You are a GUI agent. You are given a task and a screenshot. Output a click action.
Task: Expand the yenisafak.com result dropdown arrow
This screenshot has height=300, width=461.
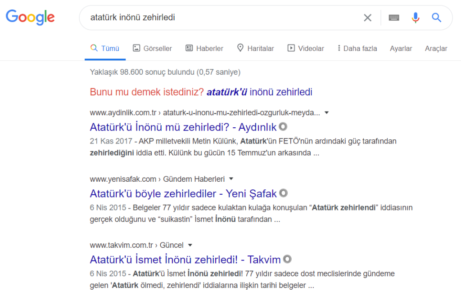[x=231, y=179]
